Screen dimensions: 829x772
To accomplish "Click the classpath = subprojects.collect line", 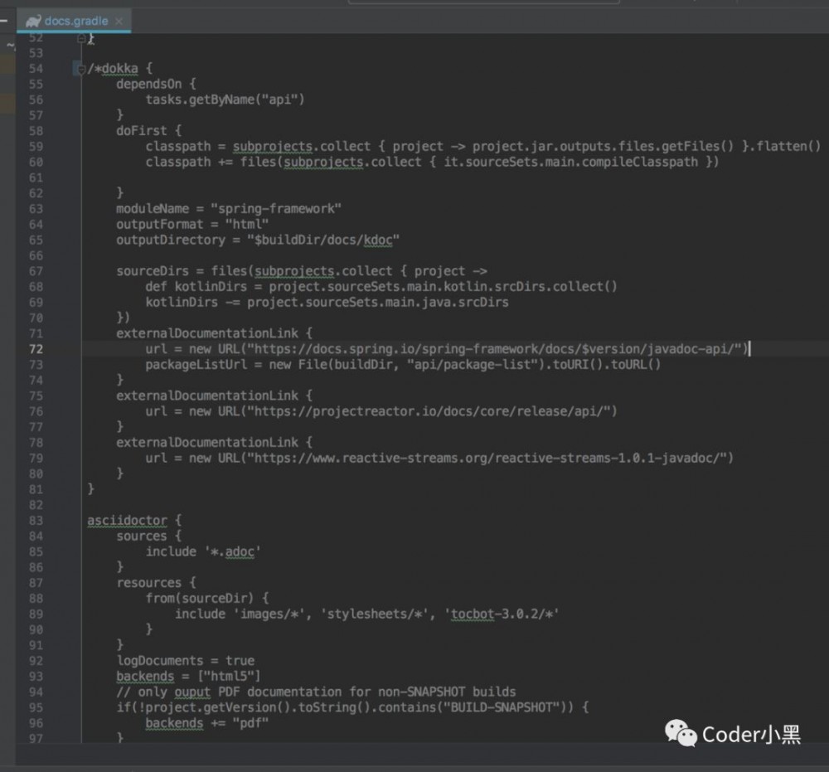I will point(483,147).
